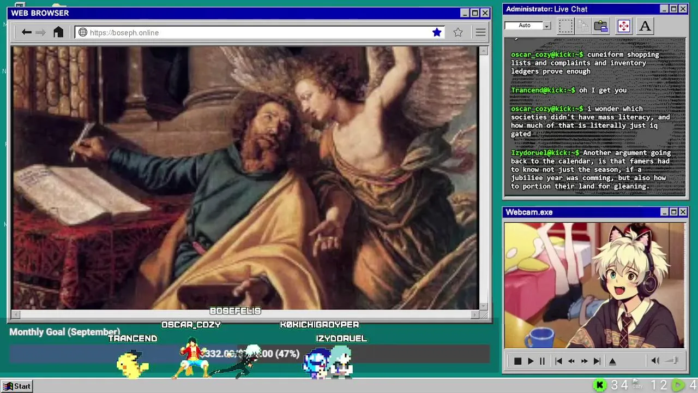Click the globe icon in address bar
This screenshot has width=698, height=393.
pyautogui.click(x=83, y=33)
